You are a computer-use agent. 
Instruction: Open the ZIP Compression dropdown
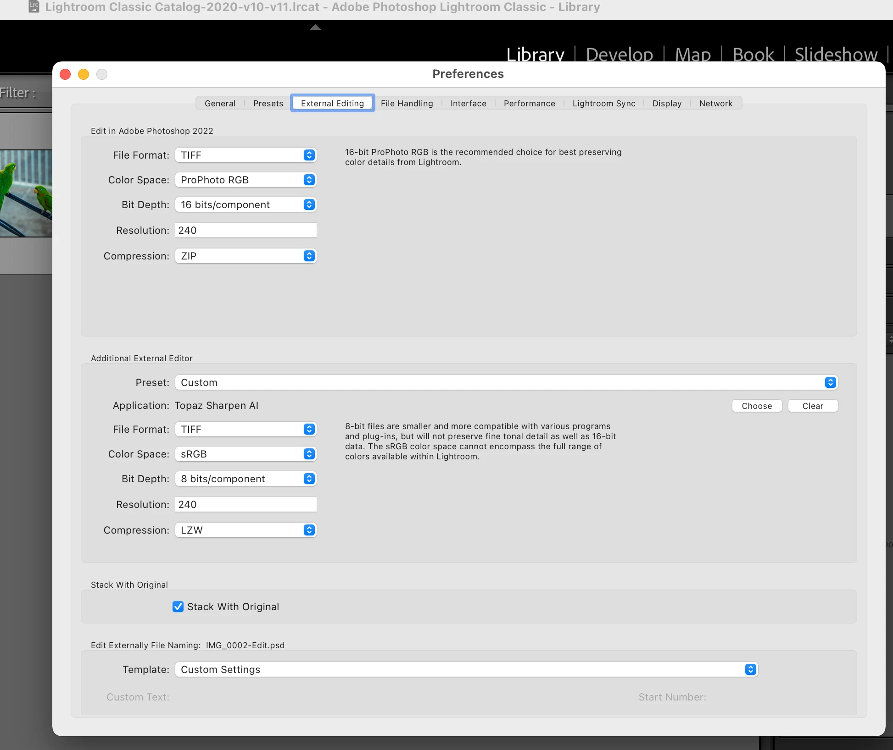coord(246,256)
